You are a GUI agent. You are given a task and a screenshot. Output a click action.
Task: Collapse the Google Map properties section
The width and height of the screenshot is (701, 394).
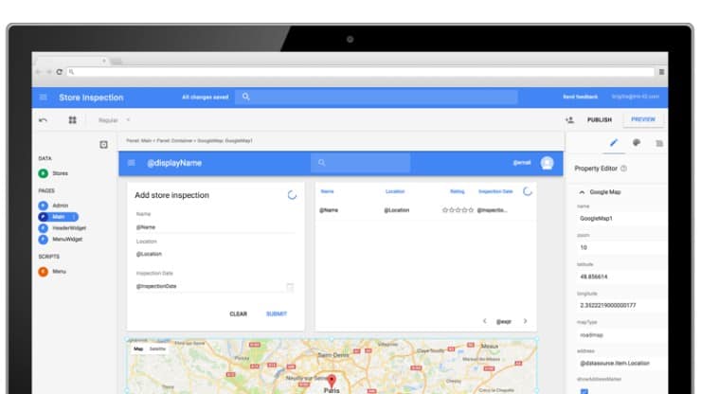pyautogui.click(x=582, y=192)
